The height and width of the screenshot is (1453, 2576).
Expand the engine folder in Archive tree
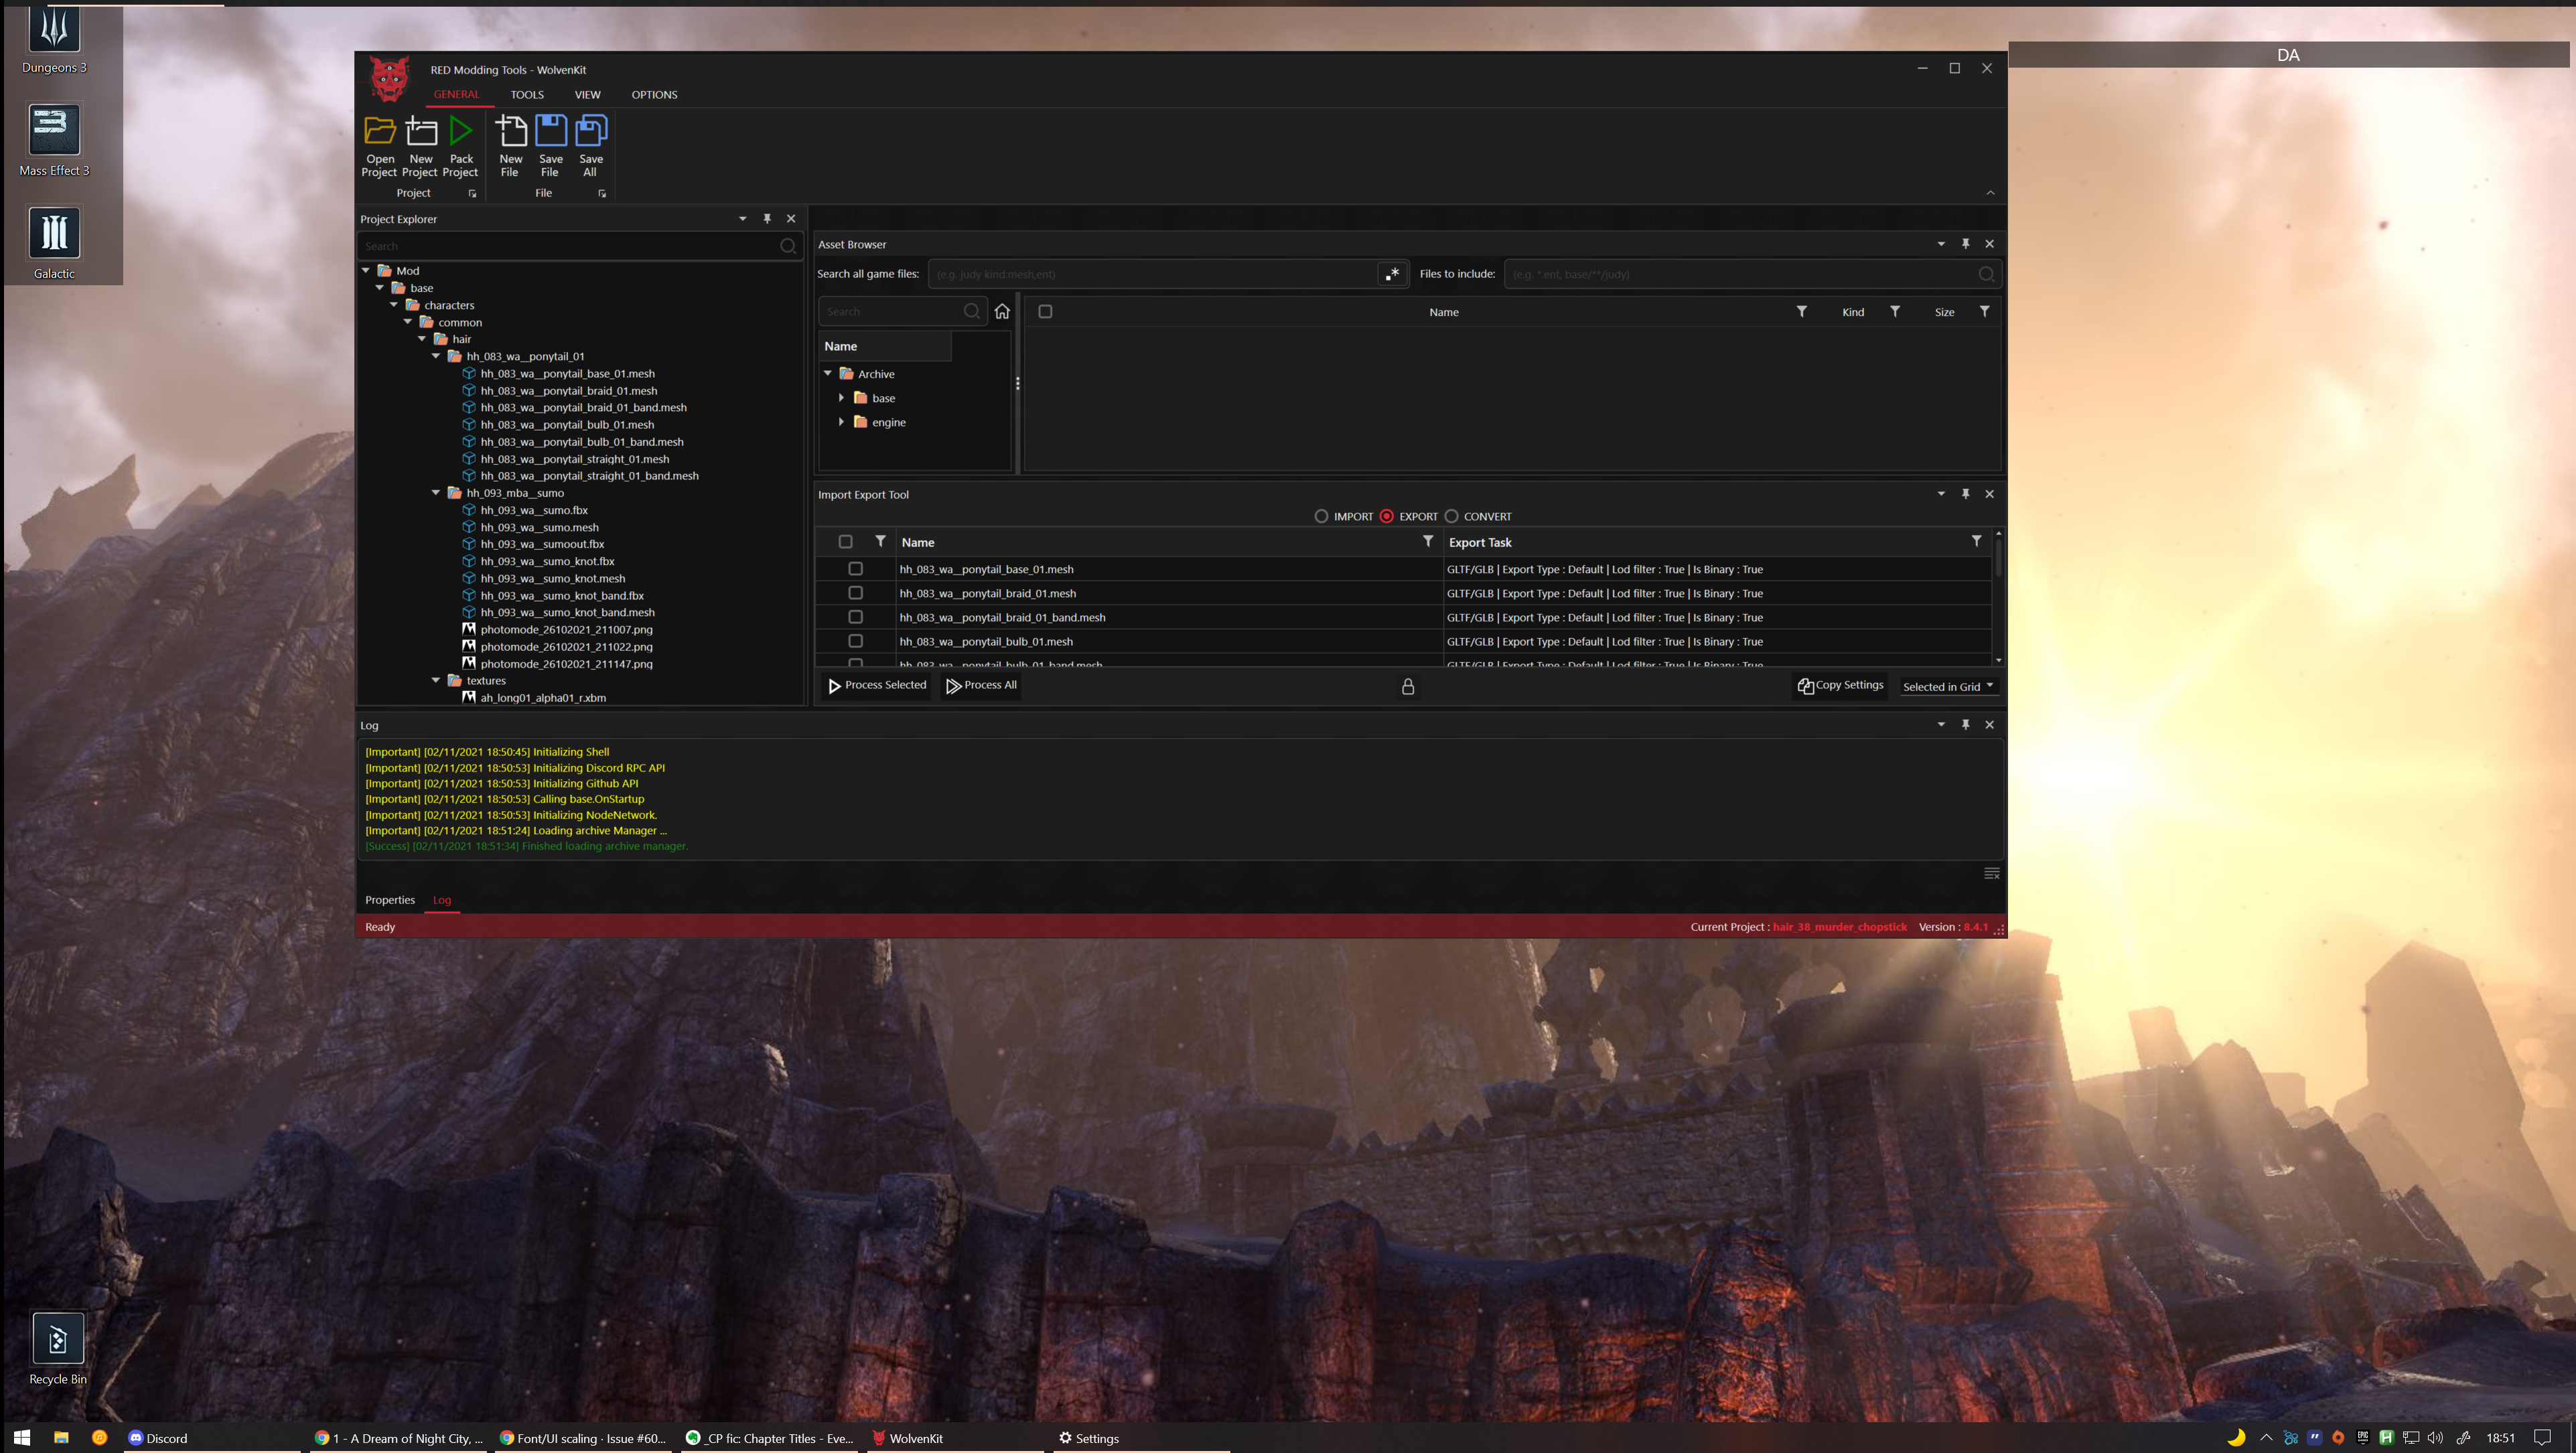coord(842,422)
